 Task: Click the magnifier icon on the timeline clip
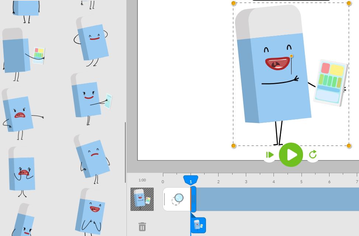(178, 199)
